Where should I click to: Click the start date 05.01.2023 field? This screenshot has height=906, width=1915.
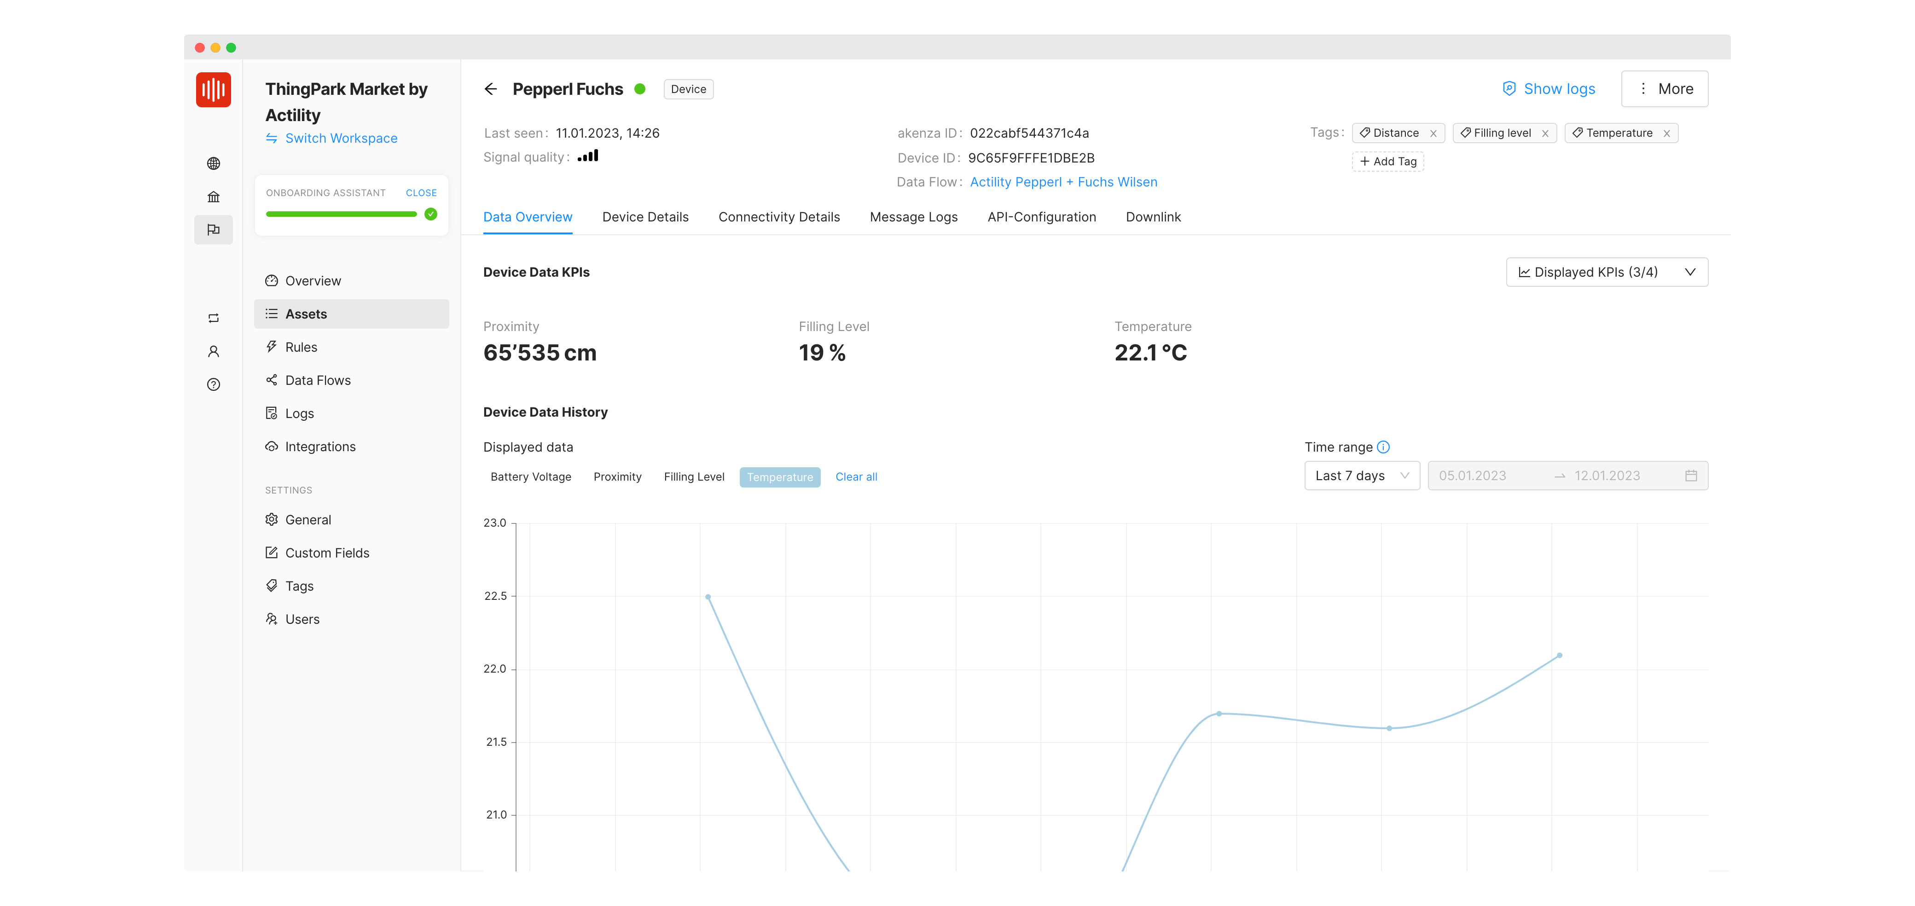pos(1472,476)
